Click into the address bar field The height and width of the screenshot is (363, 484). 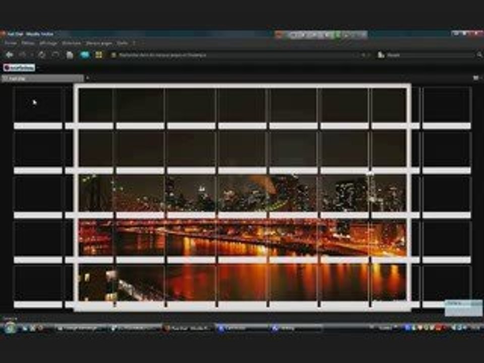[x=237, y=55]
